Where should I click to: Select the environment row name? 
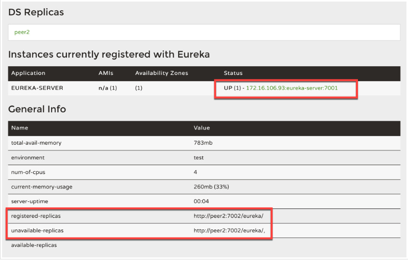click(x=28, y=158)
